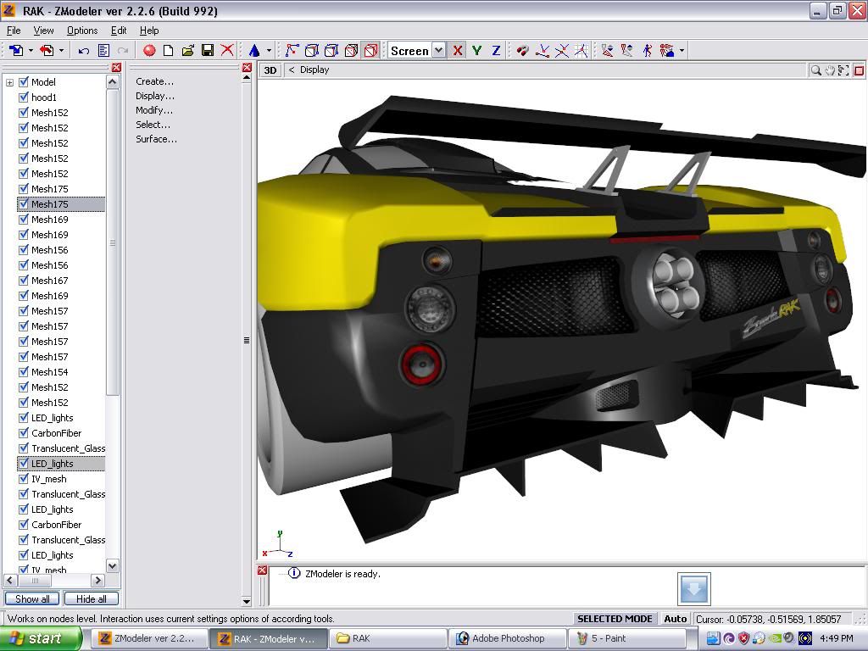The height and width of the screenshot is (651, 868).
Task: Open the Modify... command list
Action: 154,110
